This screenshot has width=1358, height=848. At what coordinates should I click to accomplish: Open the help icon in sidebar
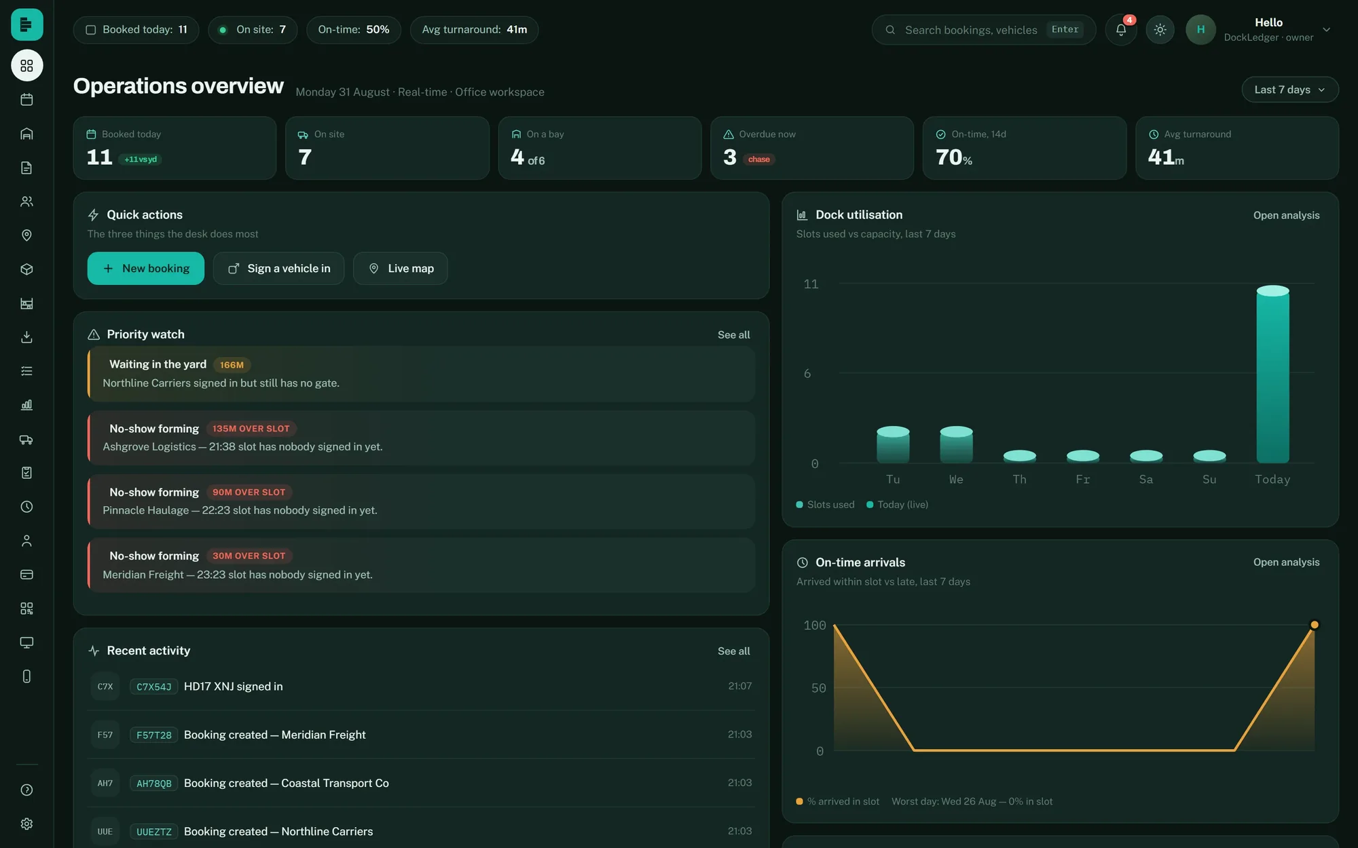pyautogui.click(x=26, y=790)
